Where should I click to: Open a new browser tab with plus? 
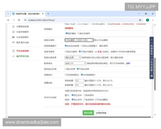click(x=48, y=14)
